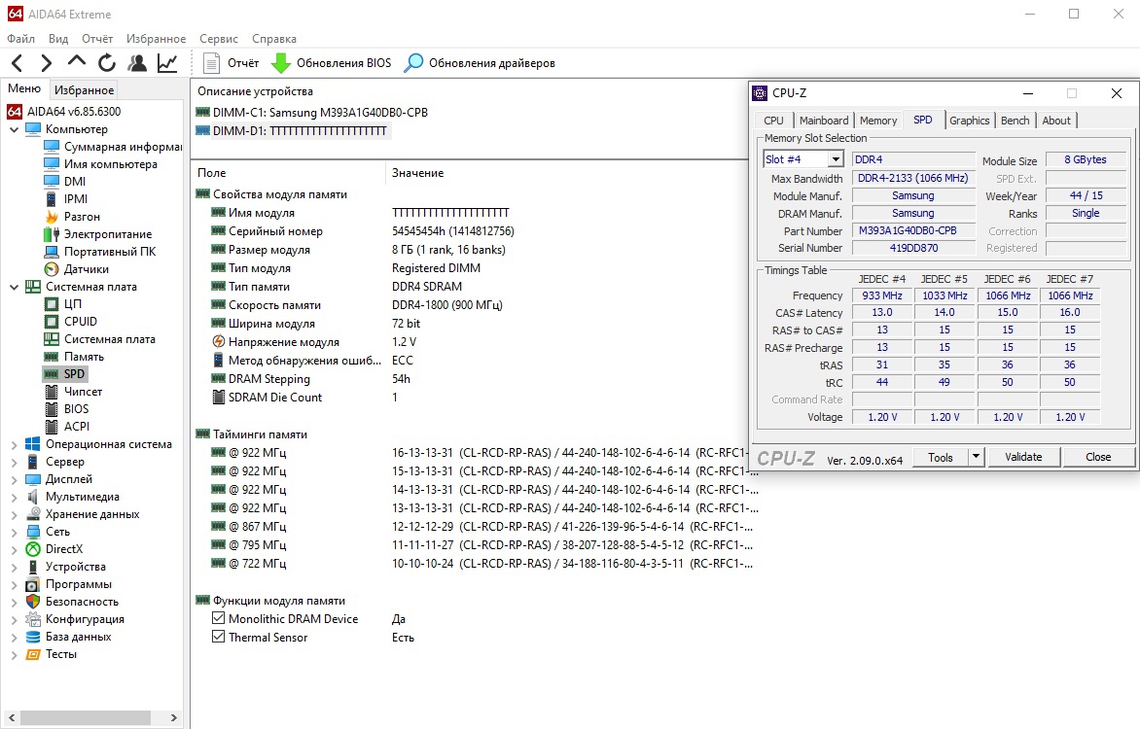
Task: Select the Устройства tree item
Action: (x=65, y=567)
